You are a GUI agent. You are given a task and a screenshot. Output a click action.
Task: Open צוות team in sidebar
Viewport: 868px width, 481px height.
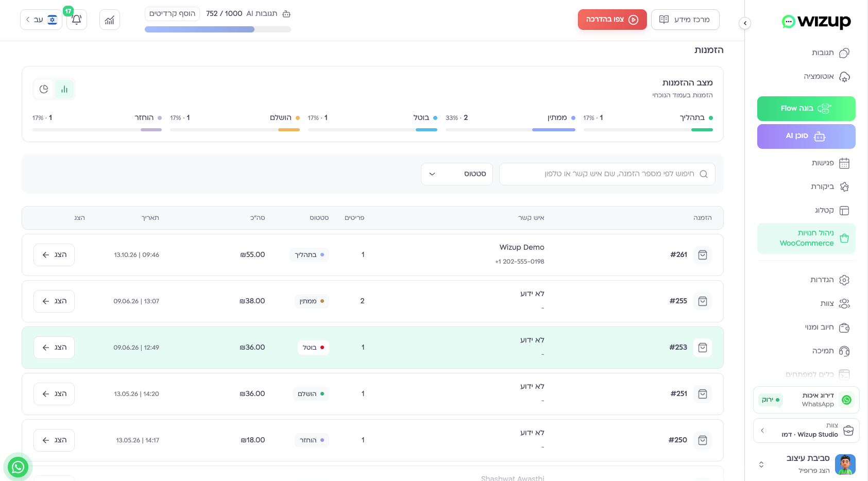point(806,303)
